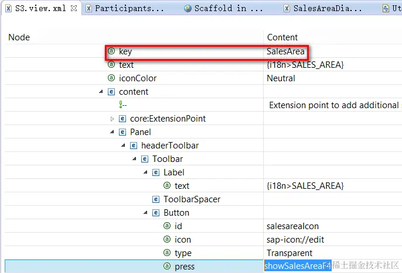Close the S3.view.xml editor tab
The height and width of the screenshot is (273, 402).
coord(74,8)
